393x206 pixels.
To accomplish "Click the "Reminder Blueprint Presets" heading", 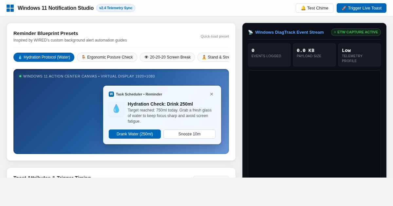I will coord(46,33).
